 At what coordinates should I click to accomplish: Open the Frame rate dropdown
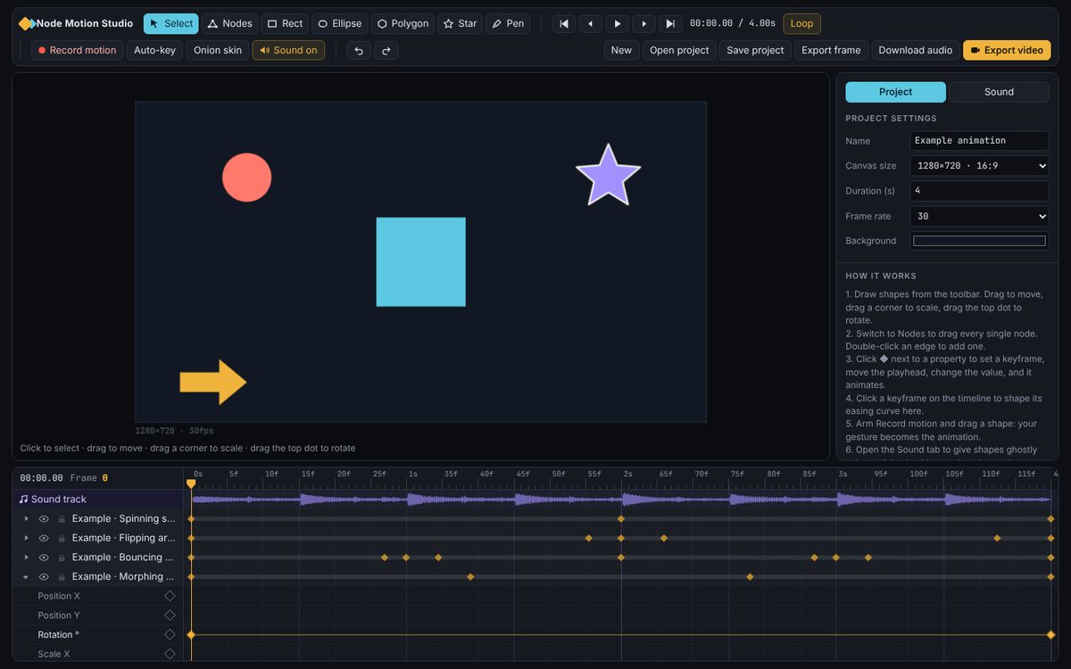[x=979, y=216]
